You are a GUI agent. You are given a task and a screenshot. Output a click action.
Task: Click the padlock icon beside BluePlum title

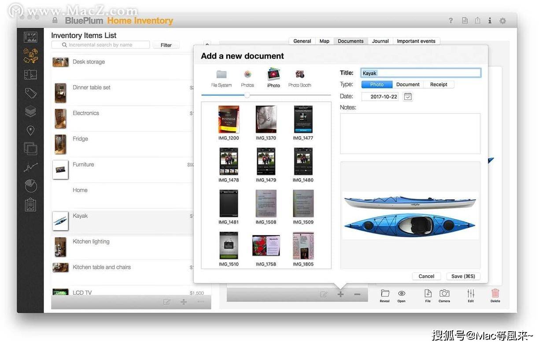(55, 20)
